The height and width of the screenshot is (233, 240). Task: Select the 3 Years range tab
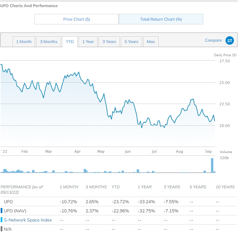pos(109,42)
